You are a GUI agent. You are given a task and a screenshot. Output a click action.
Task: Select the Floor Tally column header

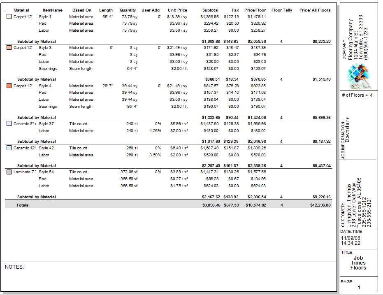tap(282, 10)
